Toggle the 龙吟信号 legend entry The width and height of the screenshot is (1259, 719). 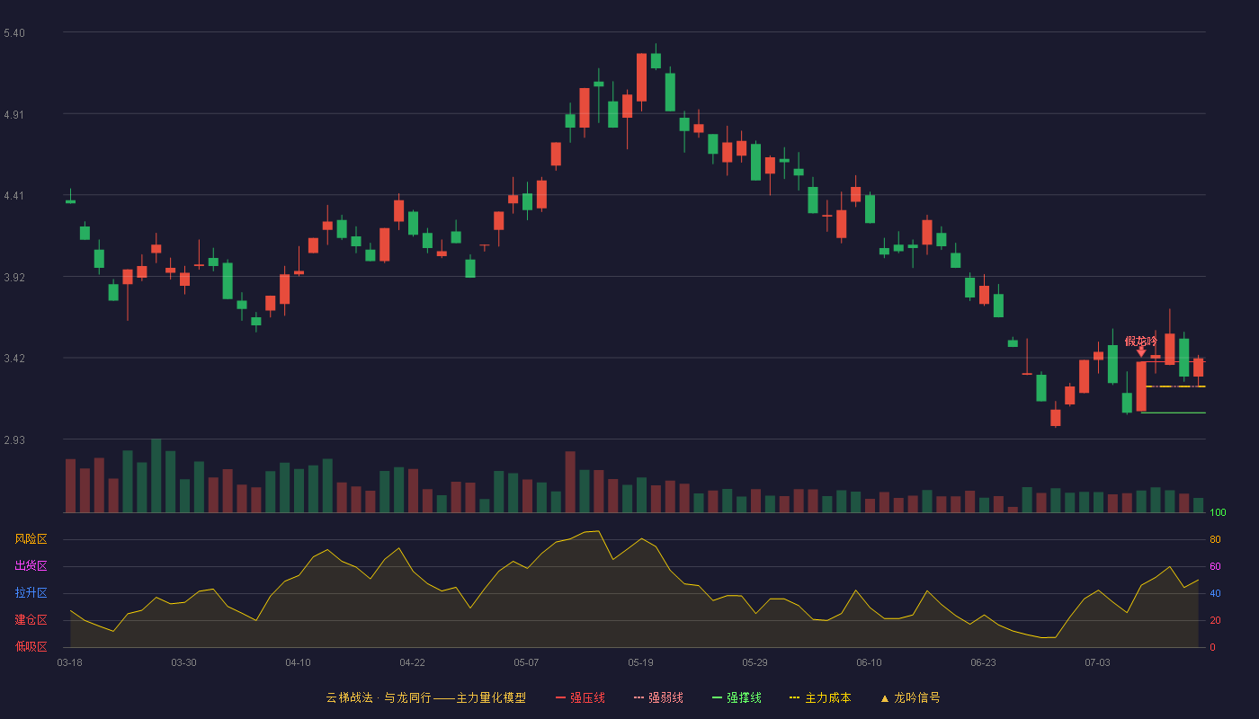pos(910,697)
